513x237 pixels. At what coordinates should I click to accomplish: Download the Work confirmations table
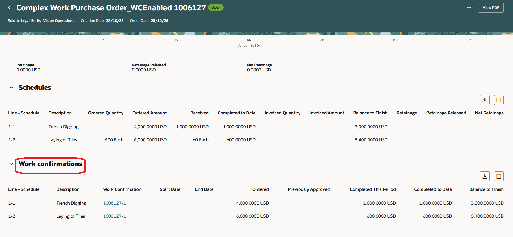click(x=484, y=176)
